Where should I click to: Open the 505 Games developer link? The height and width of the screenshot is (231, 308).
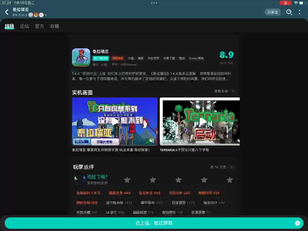[x=128, y=64]
